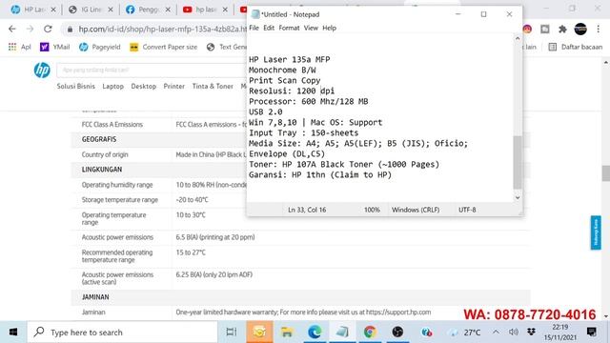Open Daftar bacaan reading list
The width and height of the screenshot is (610, 343).
click(x=575, y=47)
